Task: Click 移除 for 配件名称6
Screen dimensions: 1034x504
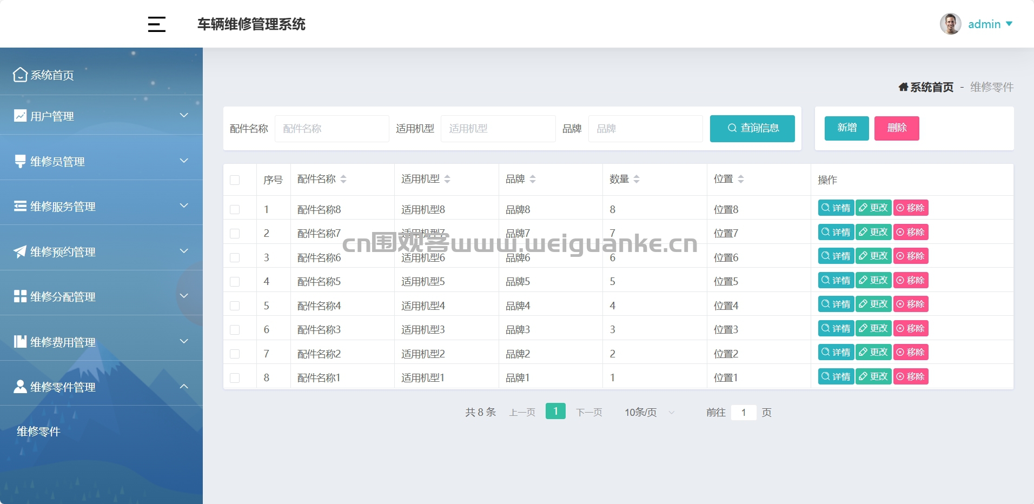Action: click(911, 256)
